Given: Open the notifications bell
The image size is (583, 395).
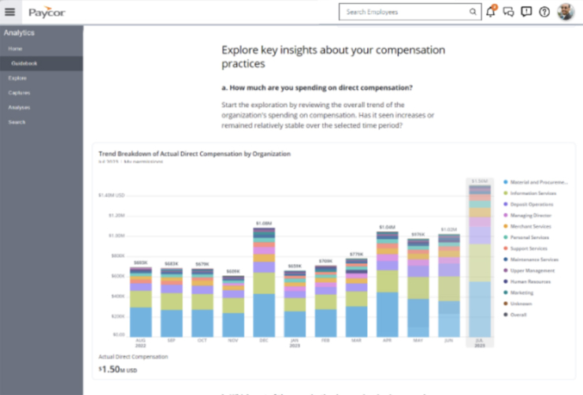Looking at the screenshot, I should point(492,12).
